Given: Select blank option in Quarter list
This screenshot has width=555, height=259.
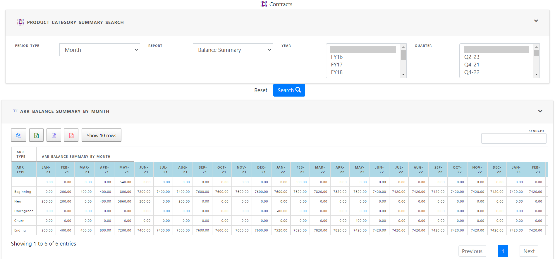Looking at the screenshot, I should click(x=496, y=49).
